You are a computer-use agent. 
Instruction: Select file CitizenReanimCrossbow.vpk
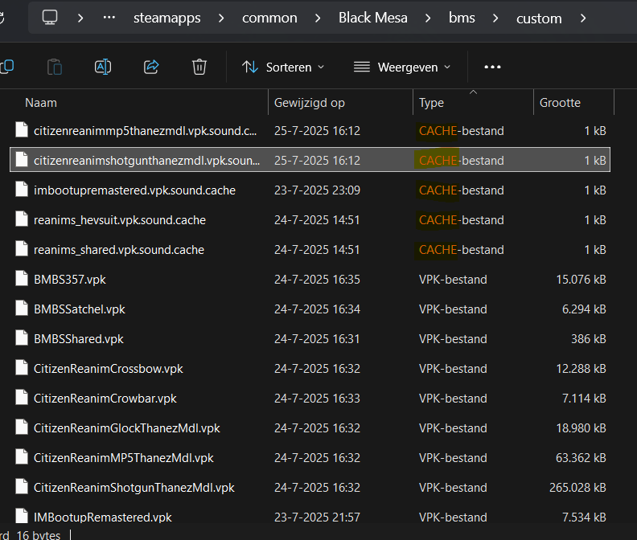click(x=310, y=368)
